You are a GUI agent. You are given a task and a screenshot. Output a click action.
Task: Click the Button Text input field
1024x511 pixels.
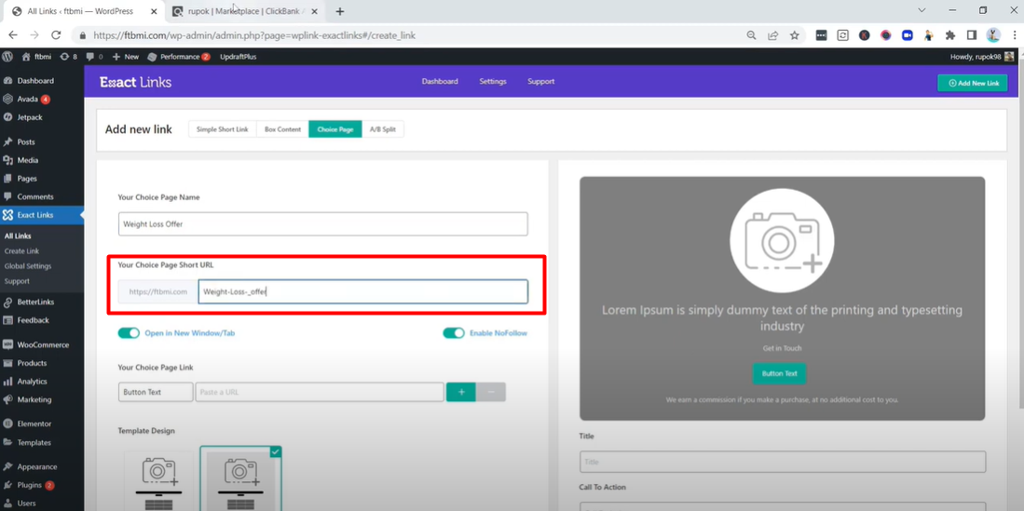coord(156,392)
